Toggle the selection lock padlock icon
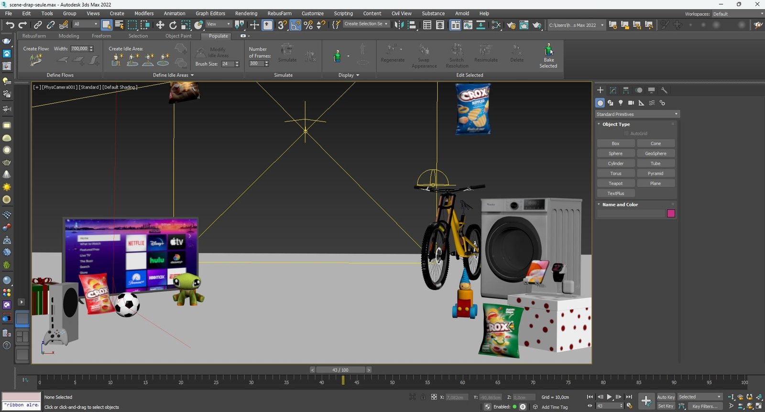The width and height of the screenshot is (765, 412). (x=423, y=397)
